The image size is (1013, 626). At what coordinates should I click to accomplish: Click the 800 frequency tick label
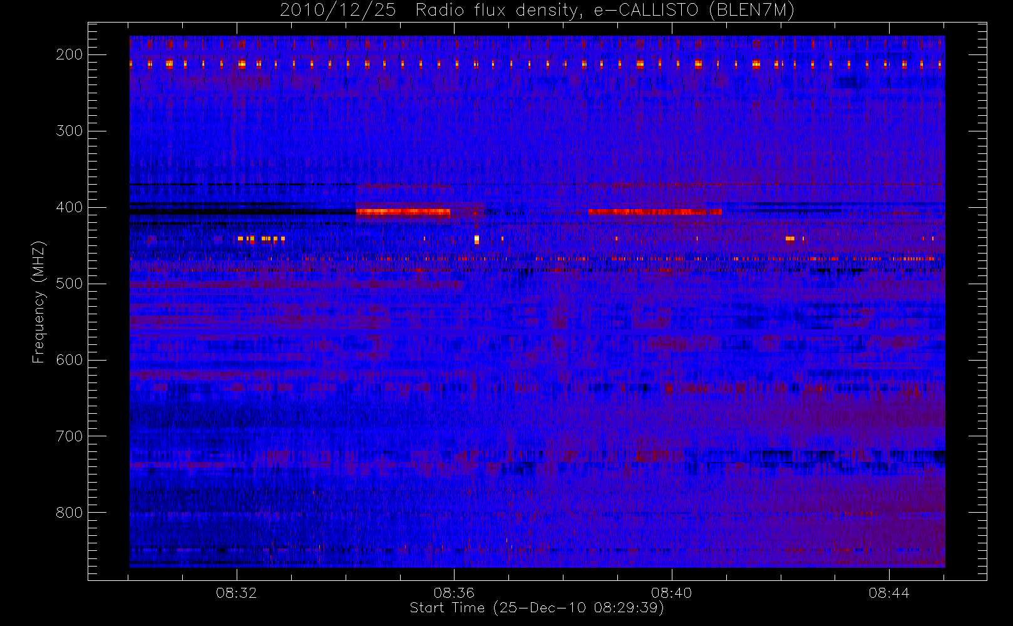[69, 513]
